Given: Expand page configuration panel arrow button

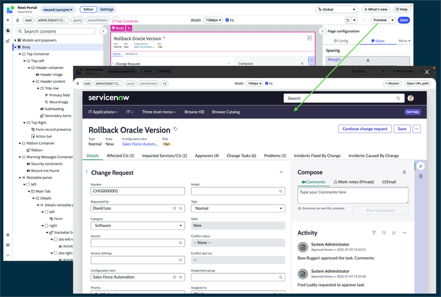Looking at the screenshot, I should (322, 31).
